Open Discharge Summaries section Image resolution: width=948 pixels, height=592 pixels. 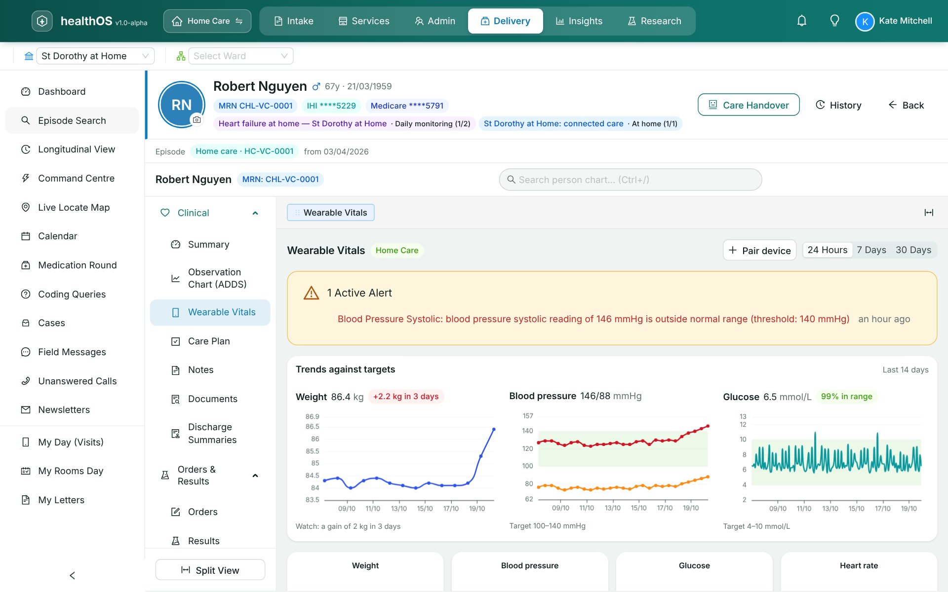[210, 433]
